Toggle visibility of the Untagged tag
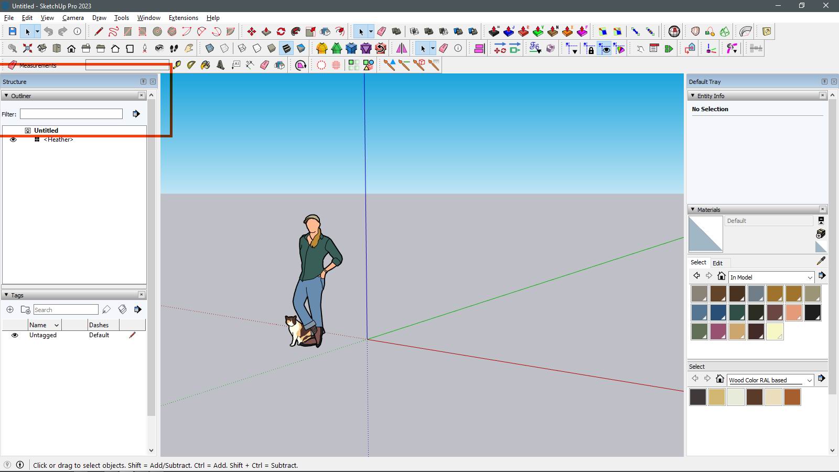 pyautogui.click(x=15, y=335)
